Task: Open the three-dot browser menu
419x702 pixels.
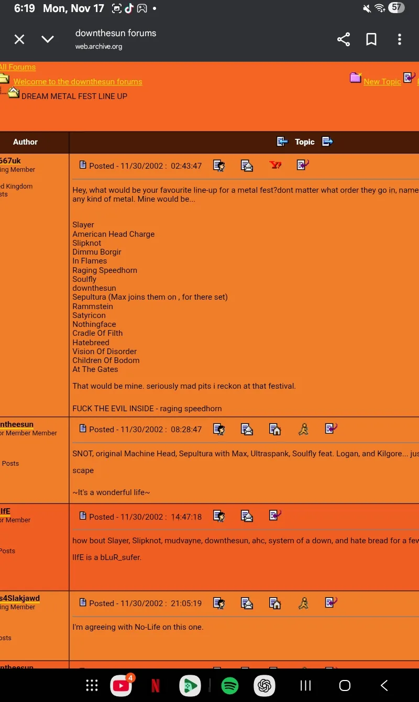Action: pos(400,39)
